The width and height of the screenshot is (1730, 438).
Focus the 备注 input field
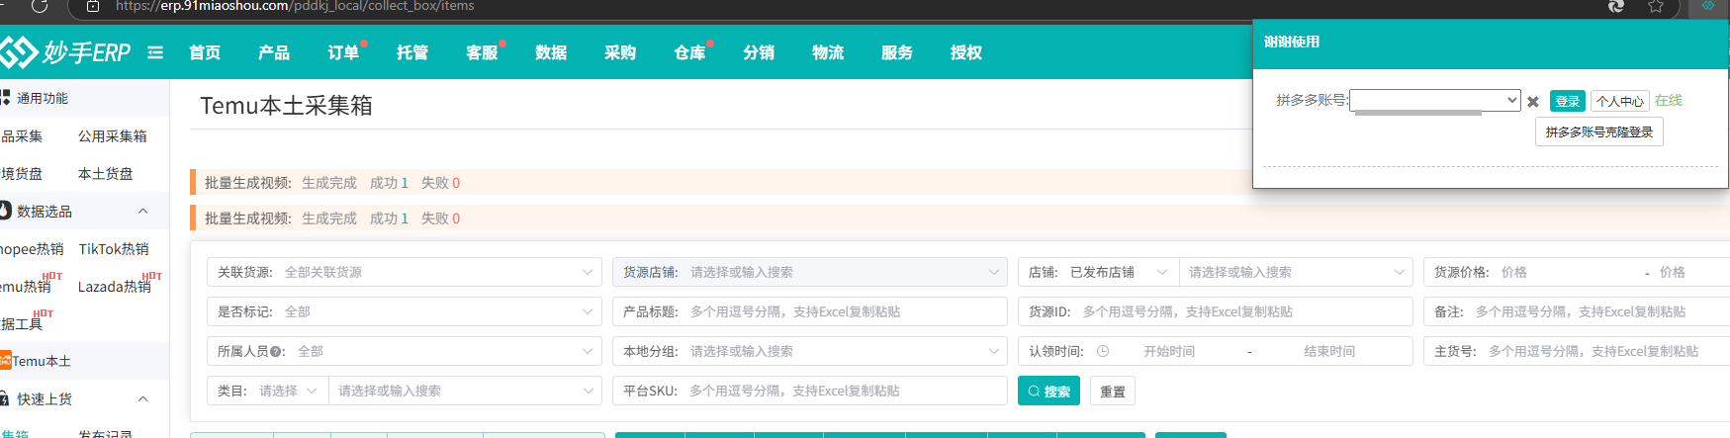click(x=1577, y=311)
